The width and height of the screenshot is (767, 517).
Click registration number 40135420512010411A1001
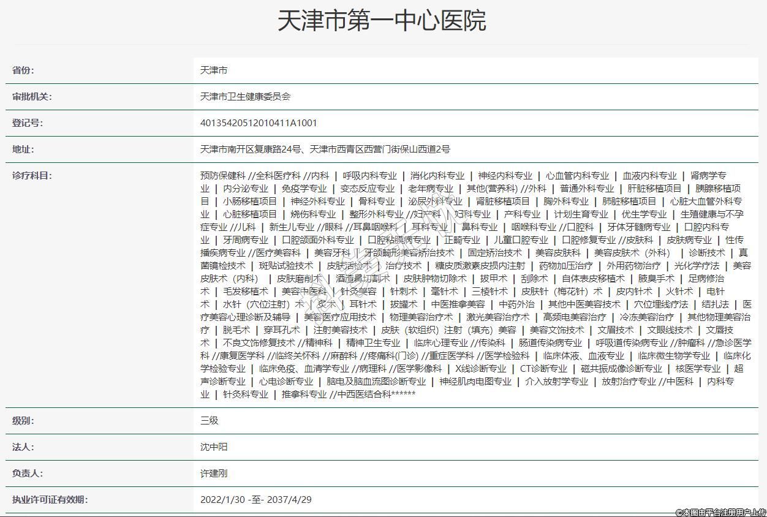point(259,123)
